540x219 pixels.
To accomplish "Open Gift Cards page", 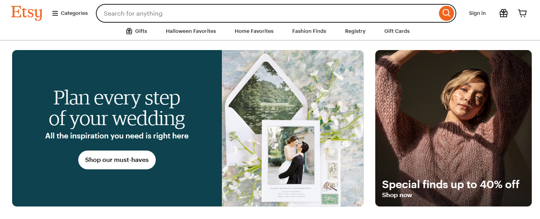I will coord(397,31).
